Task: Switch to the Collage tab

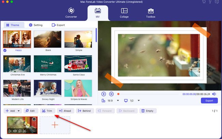Action: point(124,13)
